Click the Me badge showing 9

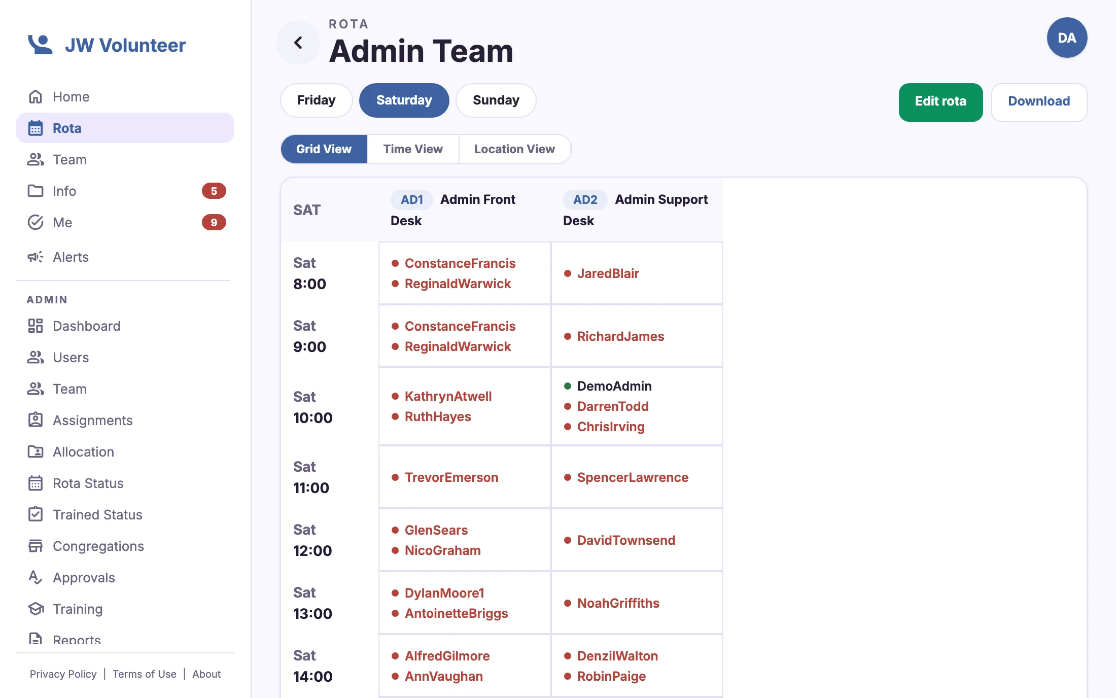214,222
